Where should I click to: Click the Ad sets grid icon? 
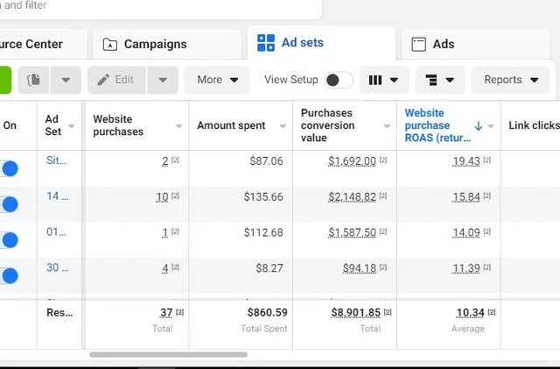point(266,44)
